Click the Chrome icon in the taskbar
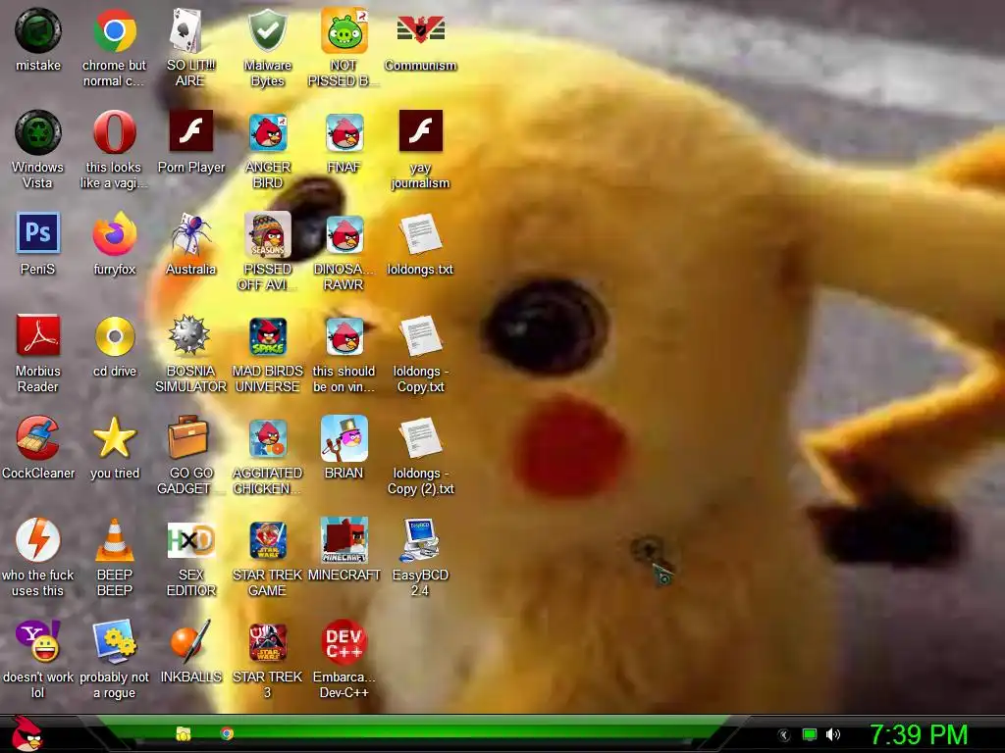 [x=227, y=733]
